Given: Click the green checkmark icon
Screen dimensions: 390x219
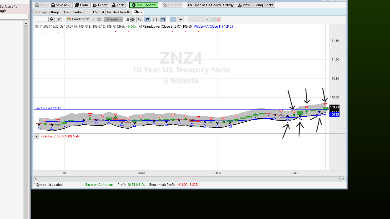Looking at the screenshot, I should click(212, 19).
